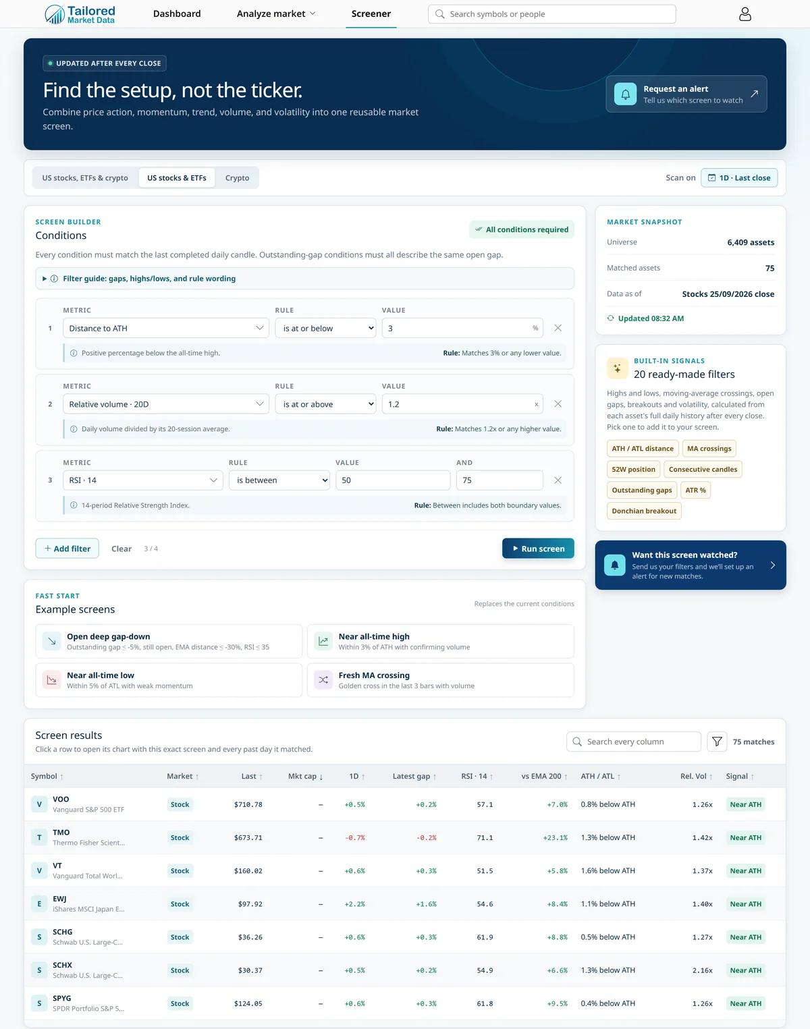Go to the Dashboard tab
Image resolution: width=810 pixels, height=1029 pixels.
[x=177, y=14]
